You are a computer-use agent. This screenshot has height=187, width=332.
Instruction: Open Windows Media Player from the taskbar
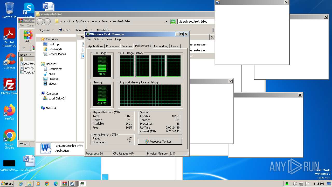pyautogui.click(x=38, y=184)
